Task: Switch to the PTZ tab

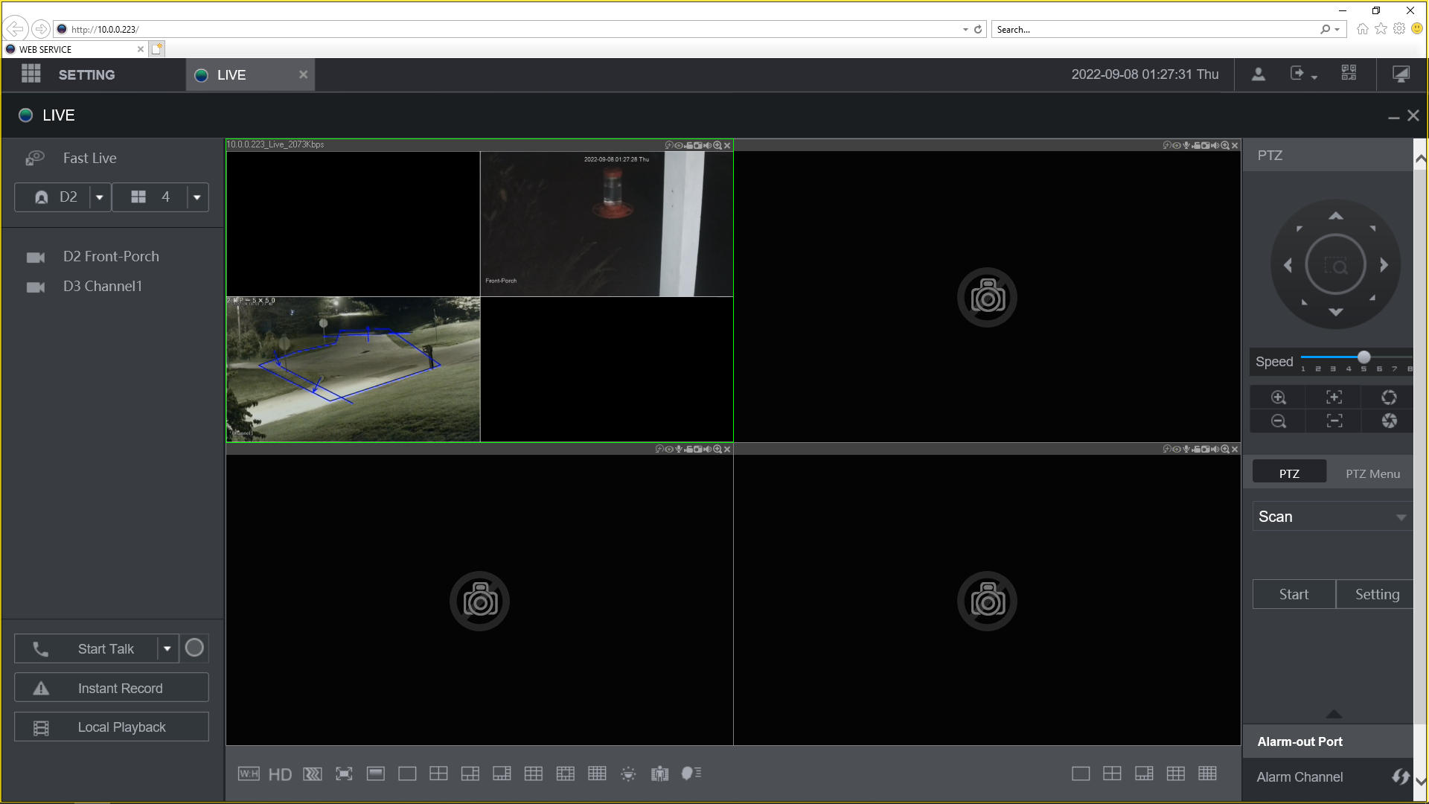Action: [1289, 473]
